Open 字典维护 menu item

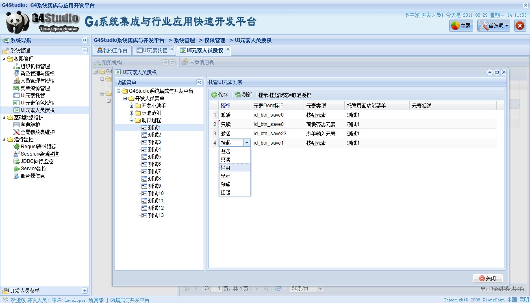click(x=30, y=125)
